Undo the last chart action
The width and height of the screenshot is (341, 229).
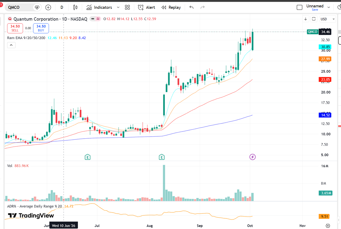[x=192, y=7]
